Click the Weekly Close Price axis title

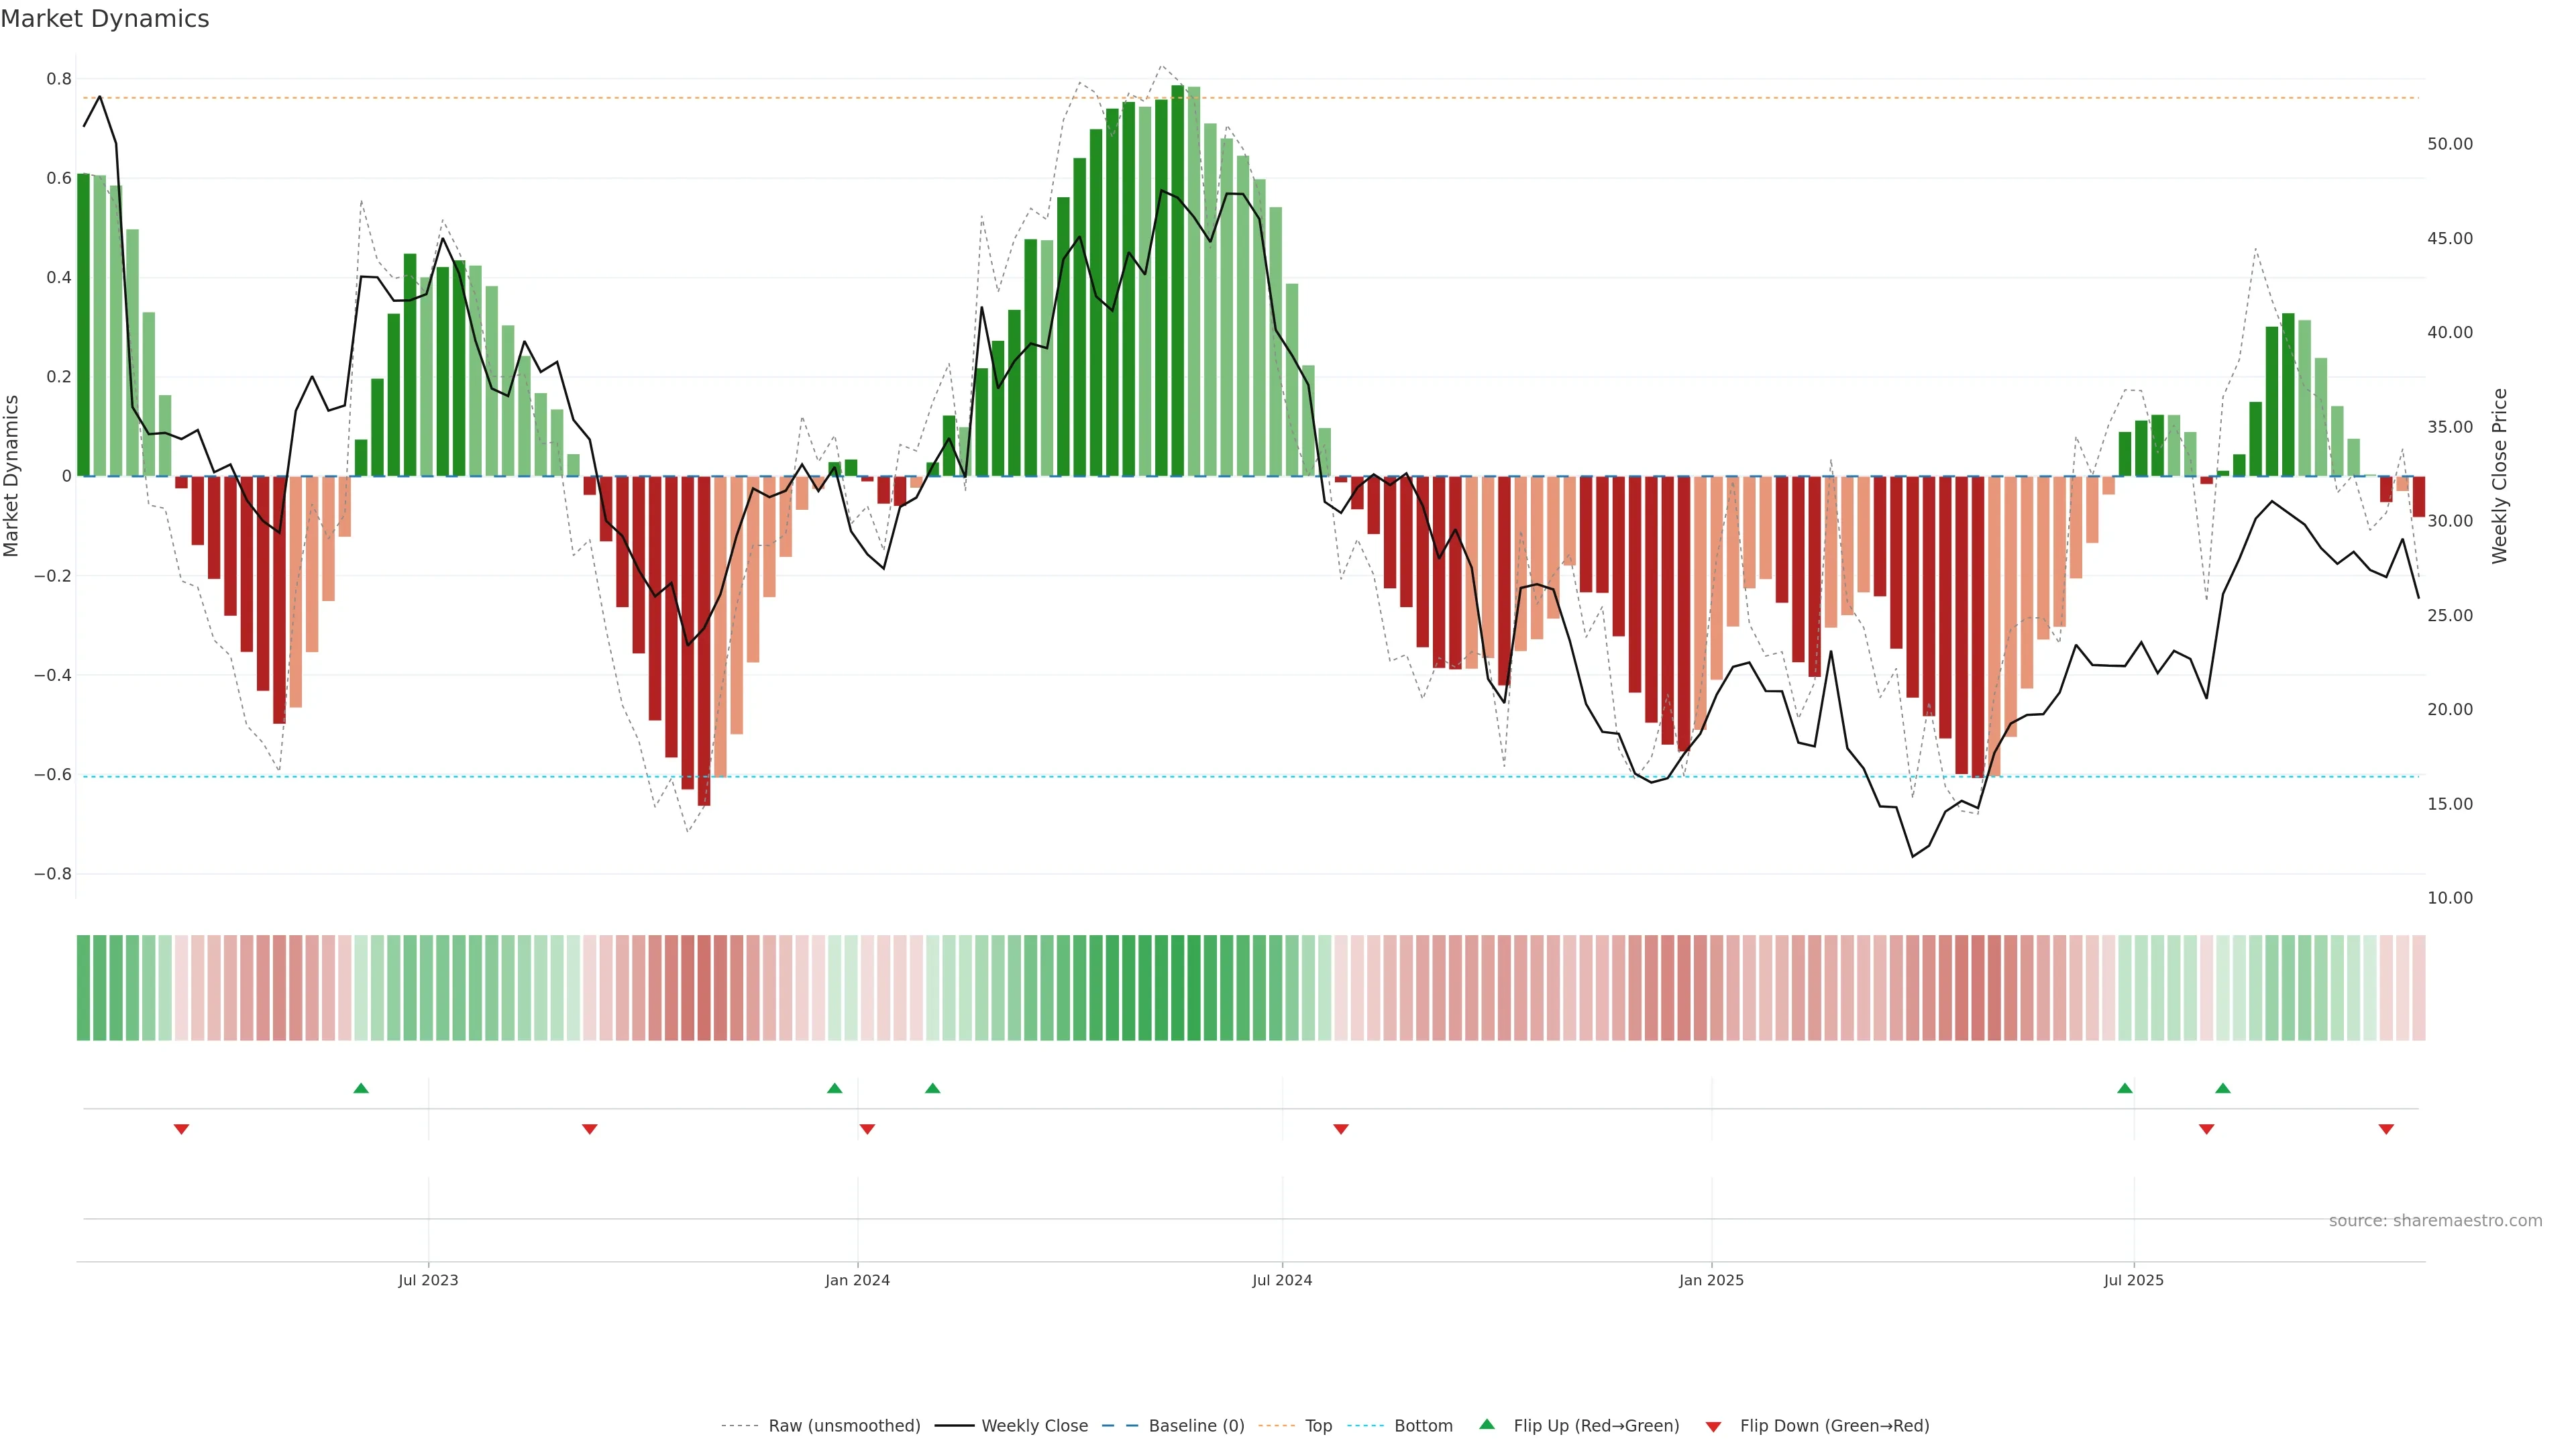coord(2499,476)
